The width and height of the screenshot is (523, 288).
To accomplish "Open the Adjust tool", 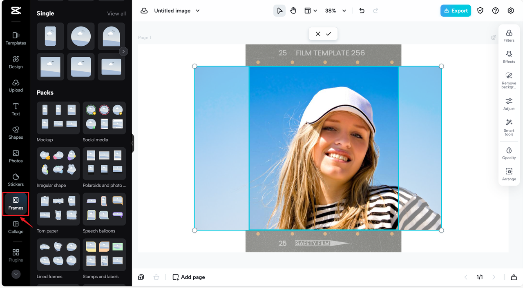I will 509,104.
